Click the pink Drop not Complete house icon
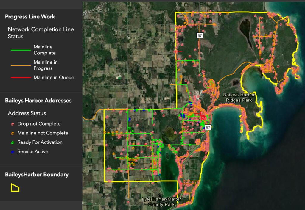This screenshot has height=210, width=305. click(13, 124)
